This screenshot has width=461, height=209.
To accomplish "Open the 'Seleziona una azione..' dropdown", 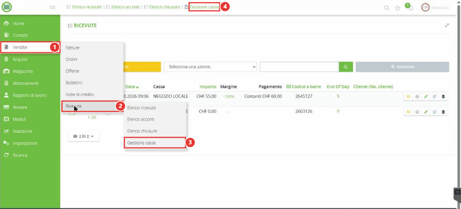I will (x=210, y=67).
